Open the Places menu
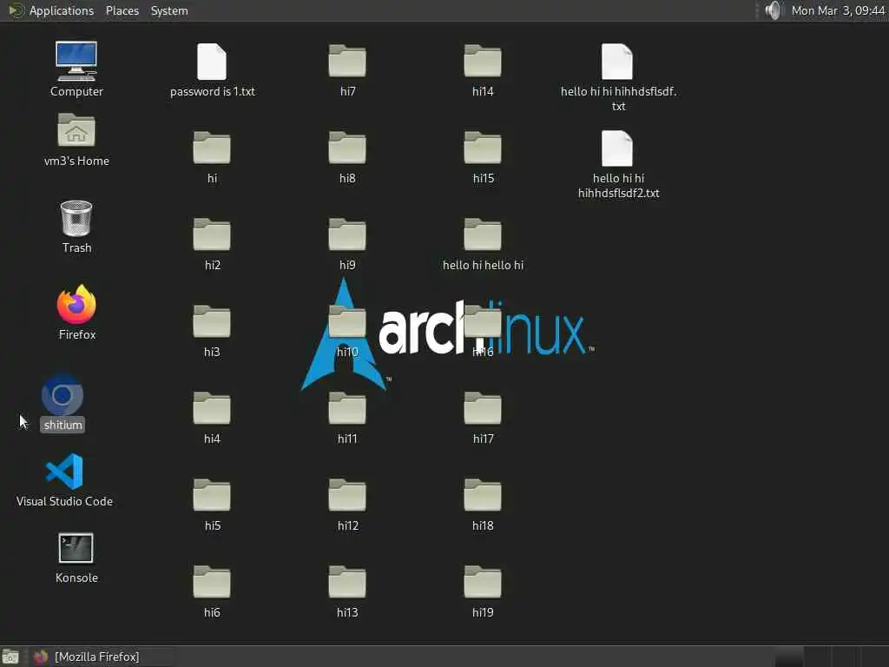Screen dimensions: 889x667 [122, 10]
